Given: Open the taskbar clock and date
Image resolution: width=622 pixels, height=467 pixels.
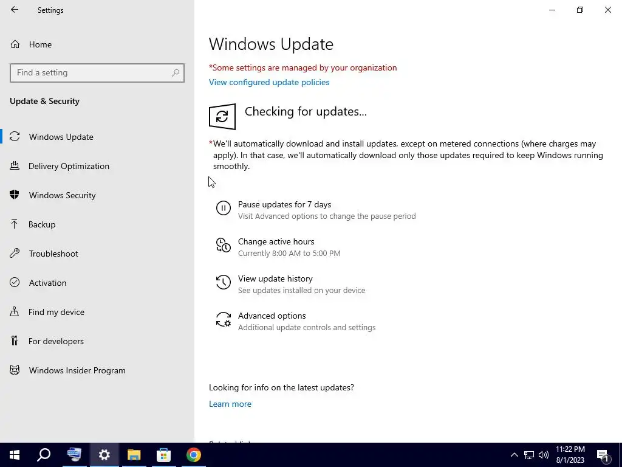Looking at the screenshot, I should [570, 455].
